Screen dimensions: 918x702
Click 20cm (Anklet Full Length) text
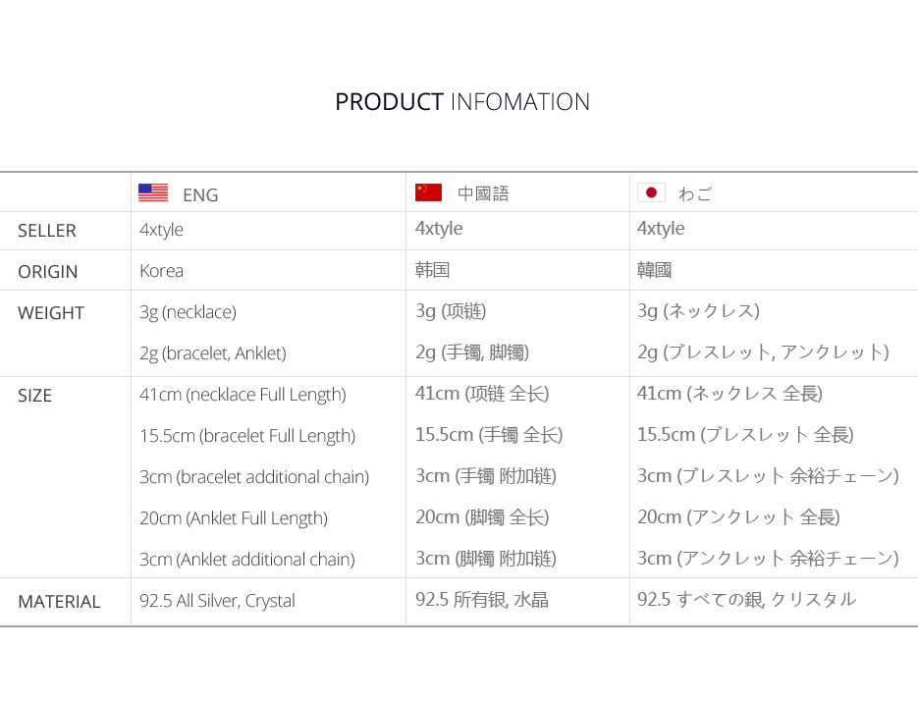click(x=234, y=518)
